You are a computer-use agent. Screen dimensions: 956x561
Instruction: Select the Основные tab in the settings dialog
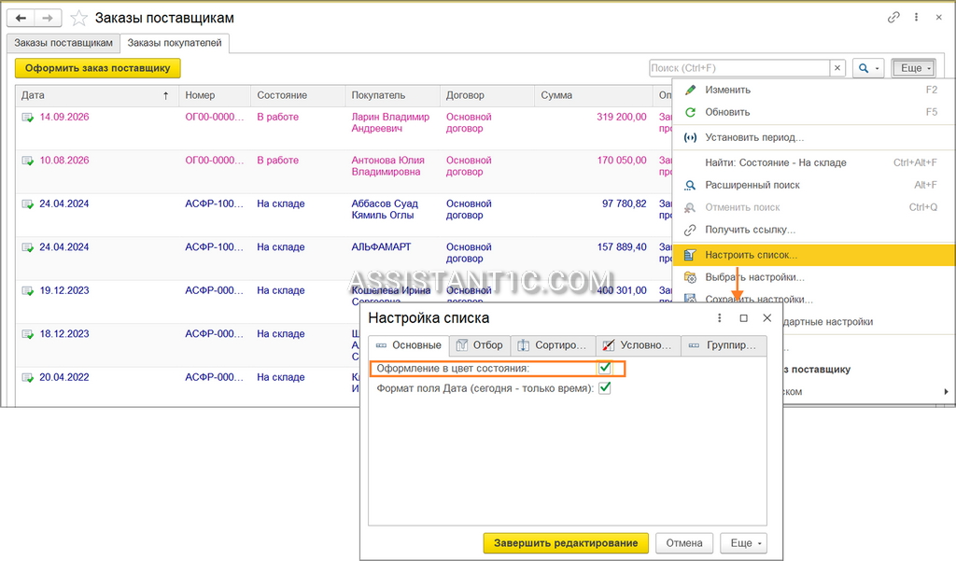409,345
